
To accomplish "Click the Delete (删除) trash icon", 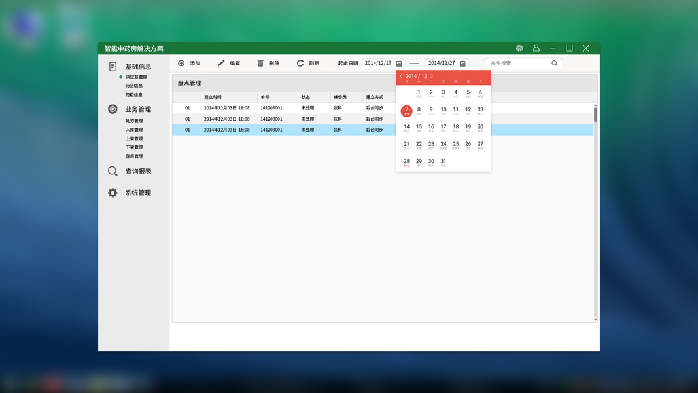I will click(260, 64).
